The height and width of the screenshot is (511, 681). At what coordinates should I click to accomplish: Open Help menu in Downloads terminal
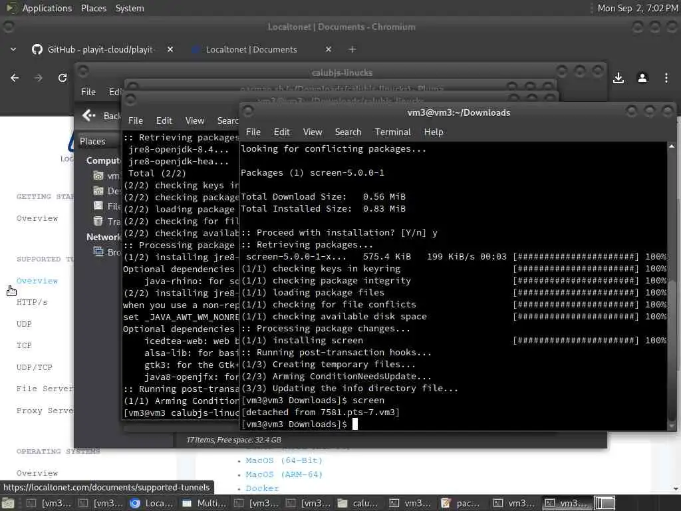[x=434, y=132]
